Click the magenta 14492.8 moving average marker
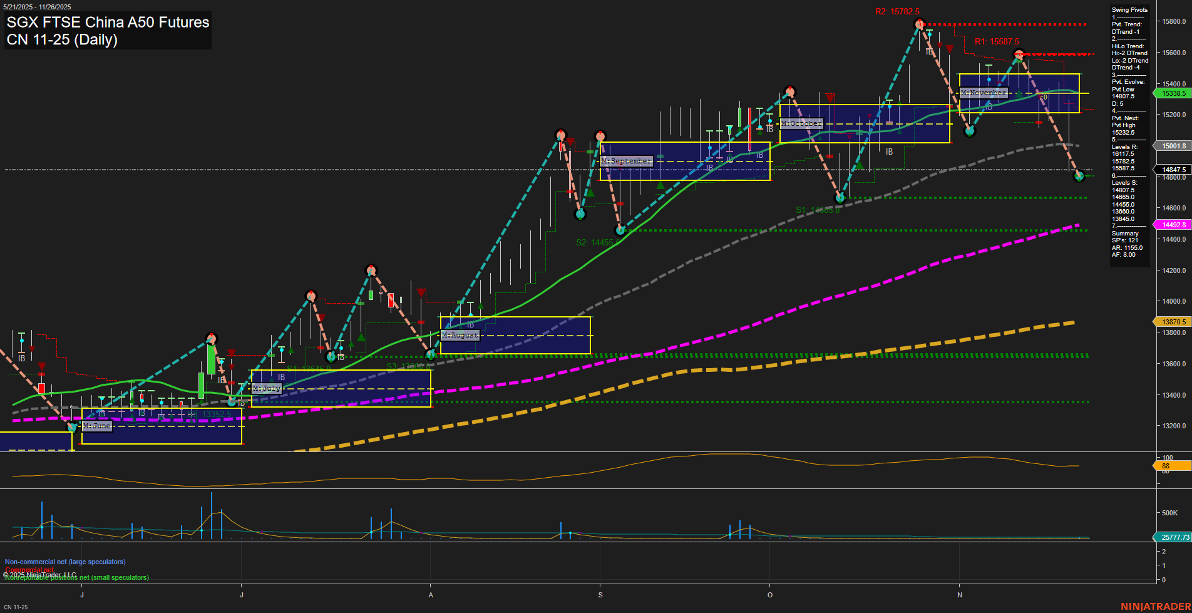This screenshot has height=613, width=1192. click(x=1173, y=225)
